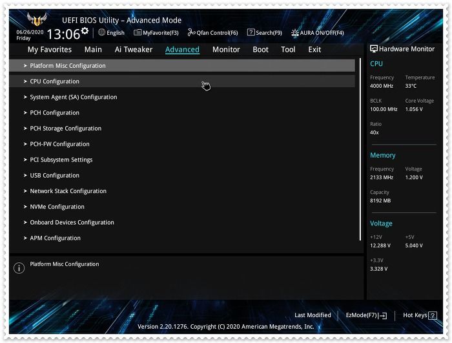
Task: Click the Hardware Monitor panel title
Action: pyautogui.click(x=407, y=49)
